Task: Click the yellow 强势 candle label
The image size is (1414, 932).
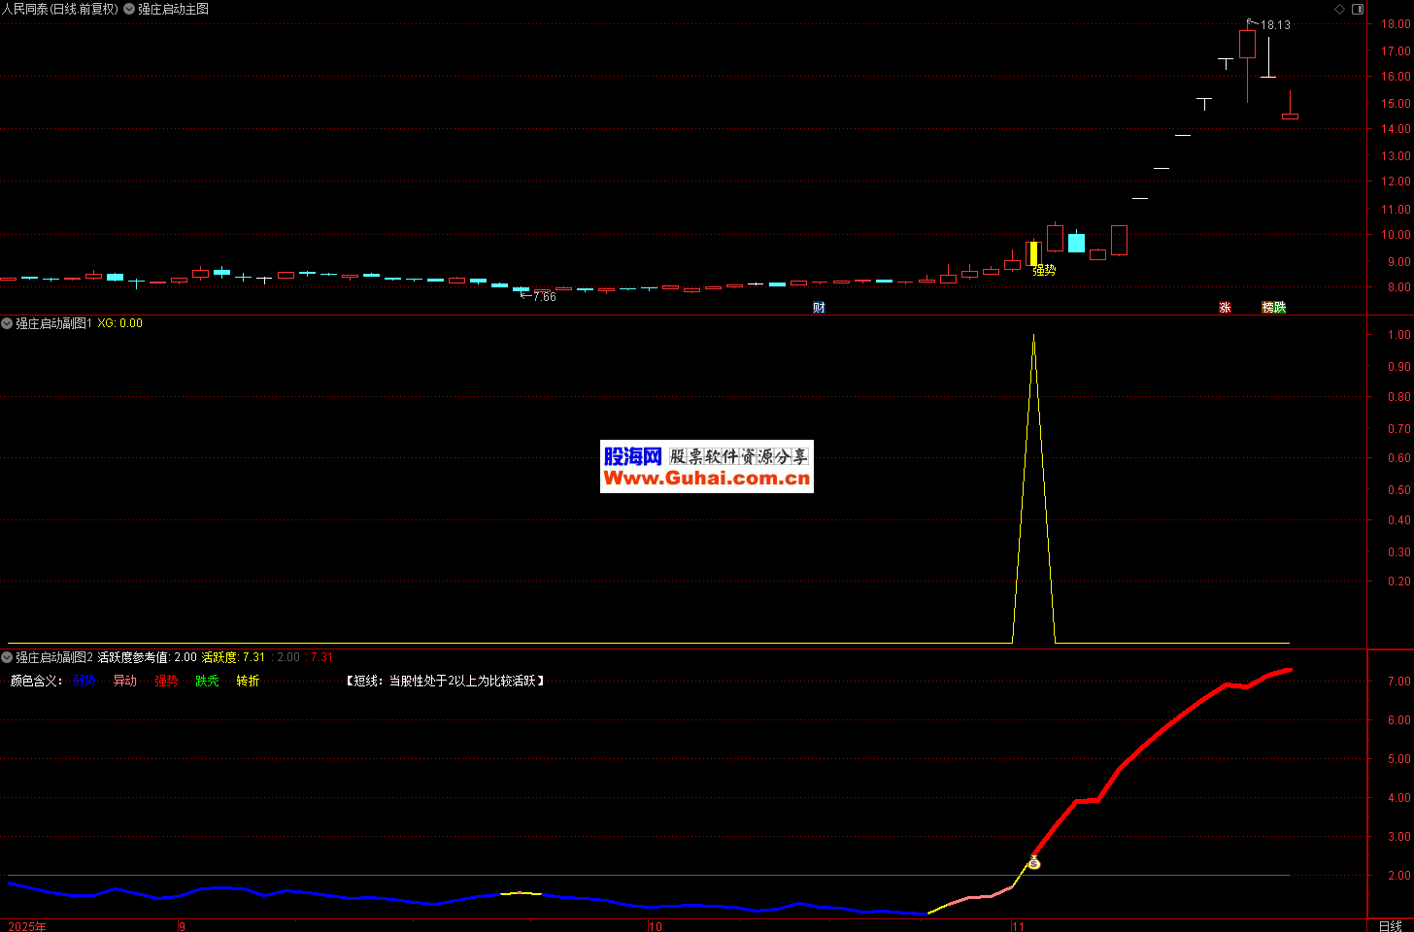Action: click(1044, 270)
